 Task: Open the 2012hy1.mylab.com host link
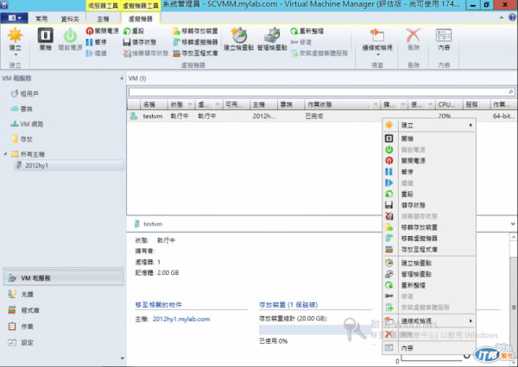[181, 319]
